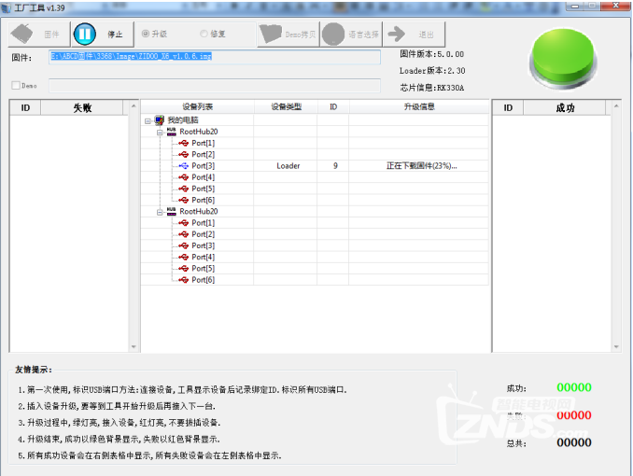Open the Demo拷贝 copy tool
The height and width of the screenshot is (476, 633).
pyautogui.click(x=288, y=35)
